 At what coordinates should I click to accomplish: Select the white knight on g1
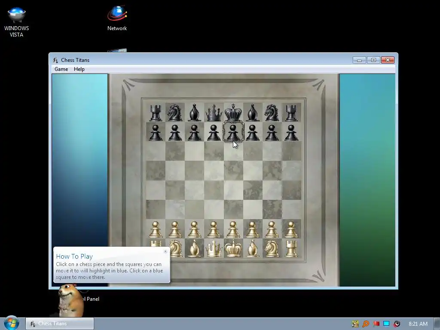point(272,249)
